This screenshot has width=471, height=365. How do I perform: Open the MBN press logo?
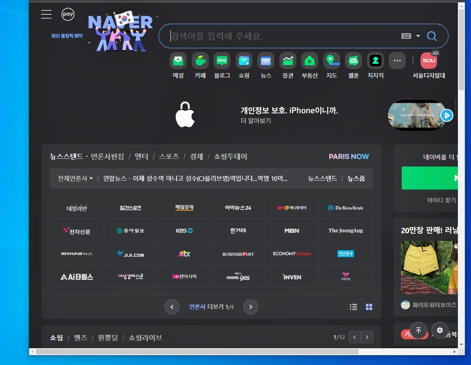tap(292, 230)
